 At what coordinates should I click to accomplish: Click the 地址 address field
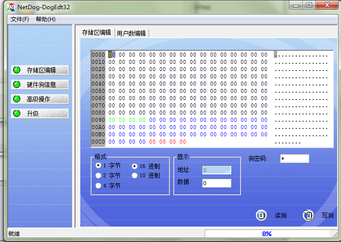coord(217,170)
